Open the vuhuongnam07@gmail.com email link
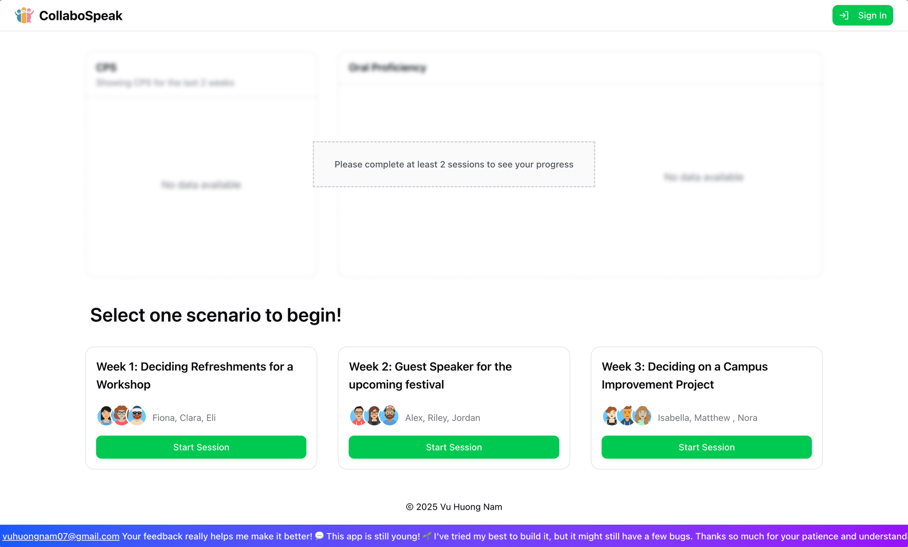The height and width of the screenshot is (547, 908). (x=61, y=536)
